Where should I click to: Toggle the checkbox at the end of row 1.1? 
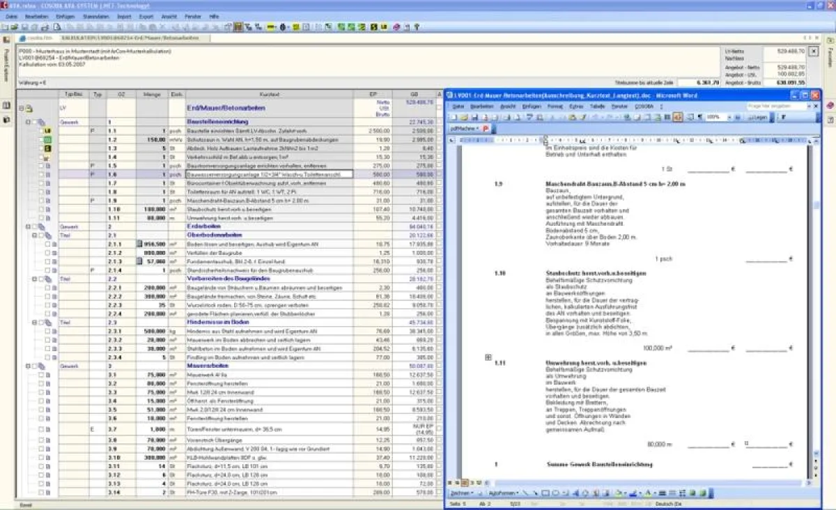pos(439,131)
